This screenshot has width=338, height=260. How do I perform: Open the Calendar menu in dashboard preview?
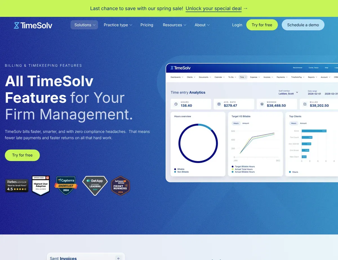tap(220, 77)
